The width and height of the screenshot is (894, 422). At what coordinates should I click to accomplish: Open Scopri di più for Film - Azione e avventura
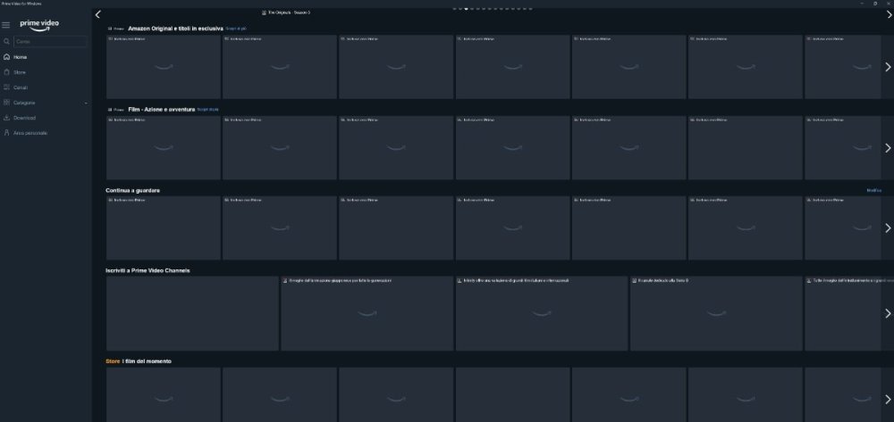[207, 109]
